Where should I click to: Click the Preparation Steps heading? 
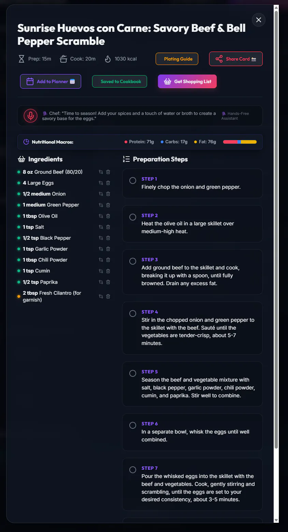click(x=160, y=159)
